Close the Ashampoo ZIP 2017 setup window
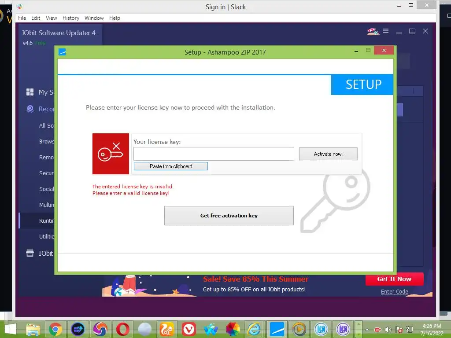The image size is (451, 338). (384, 50)
